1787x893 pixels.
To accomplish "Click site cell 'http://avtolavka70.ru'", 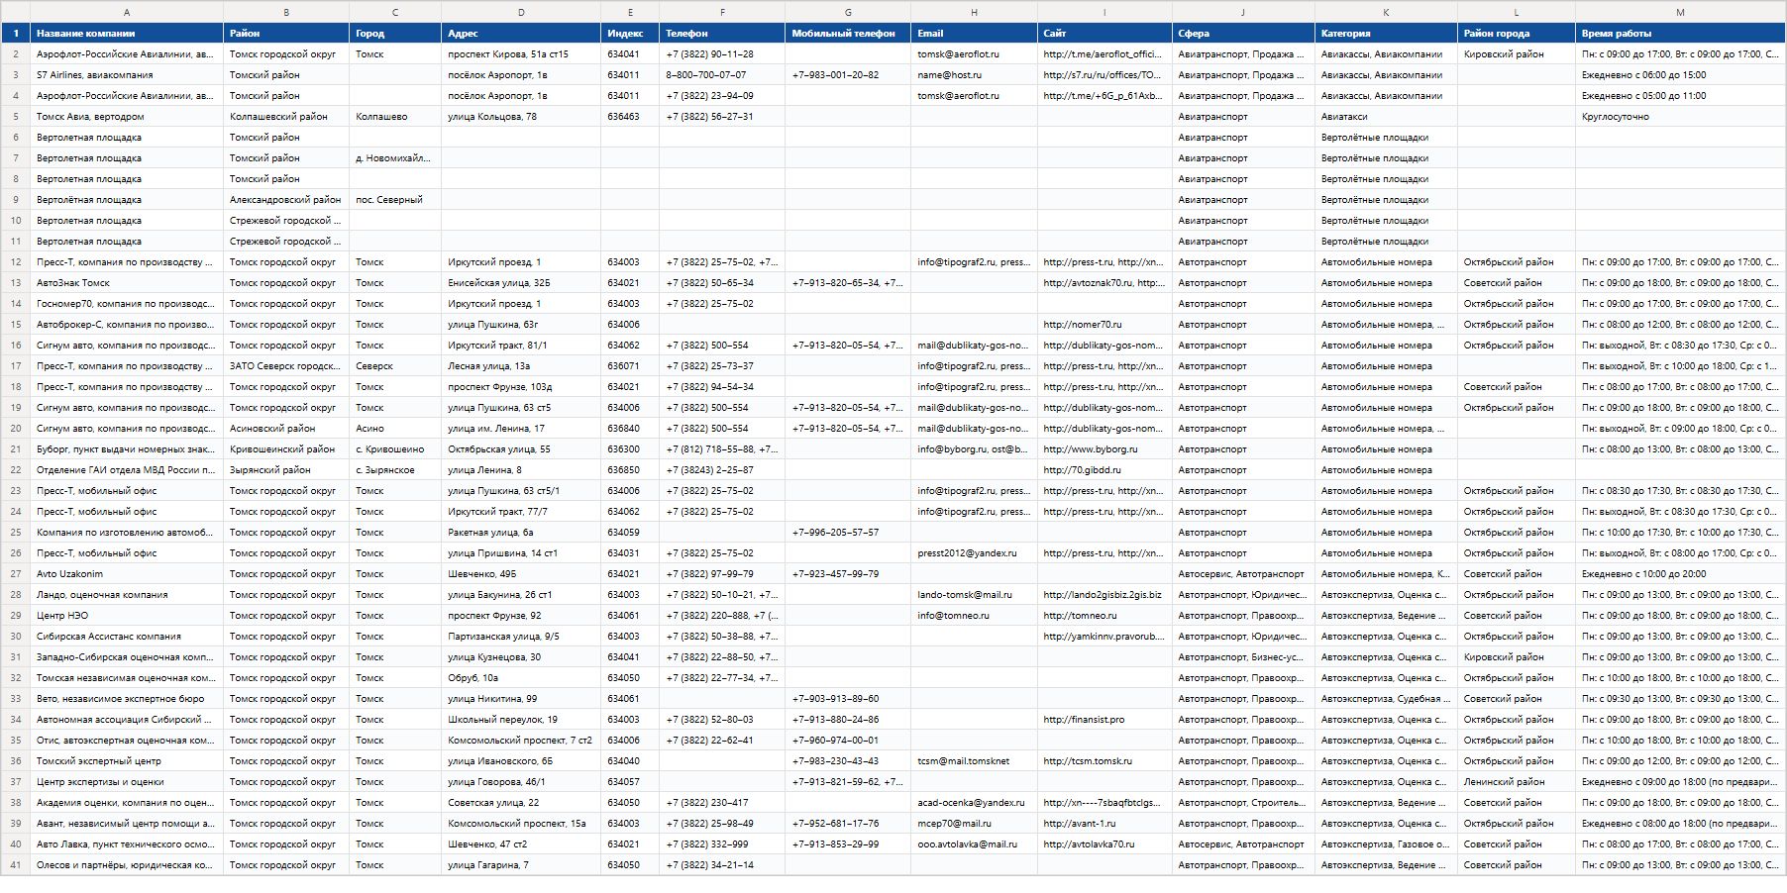I will click(x=1104, y=844).
